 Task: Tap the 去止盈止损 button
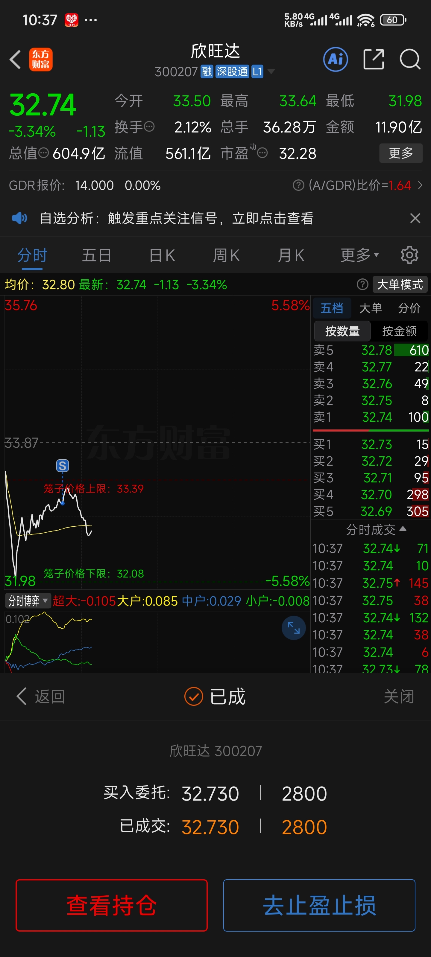click(319, 905)
